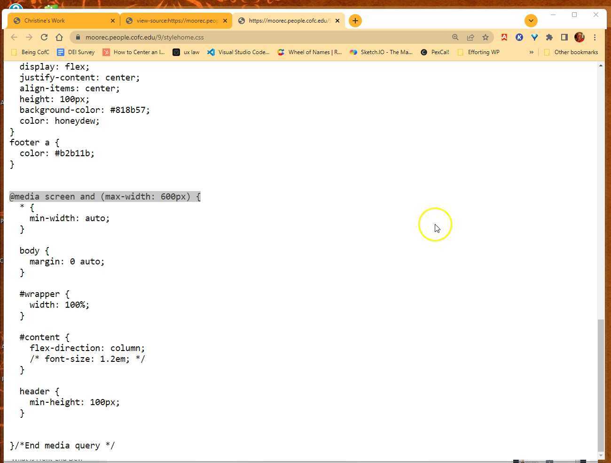
Task: Bookmark this page with the star icon
Action: click(x=486, y=37)
